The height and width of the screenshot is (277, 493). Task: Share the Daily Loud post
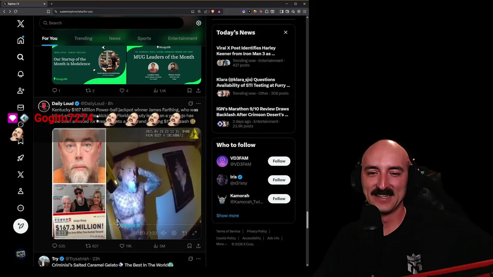pyautogui.click(x=198, y=246)
